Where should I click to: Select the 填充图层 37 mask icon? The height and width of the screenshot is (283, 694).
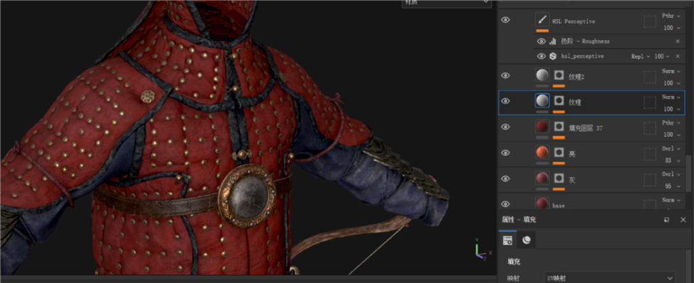pyautogui.click(x=559, y=127)
